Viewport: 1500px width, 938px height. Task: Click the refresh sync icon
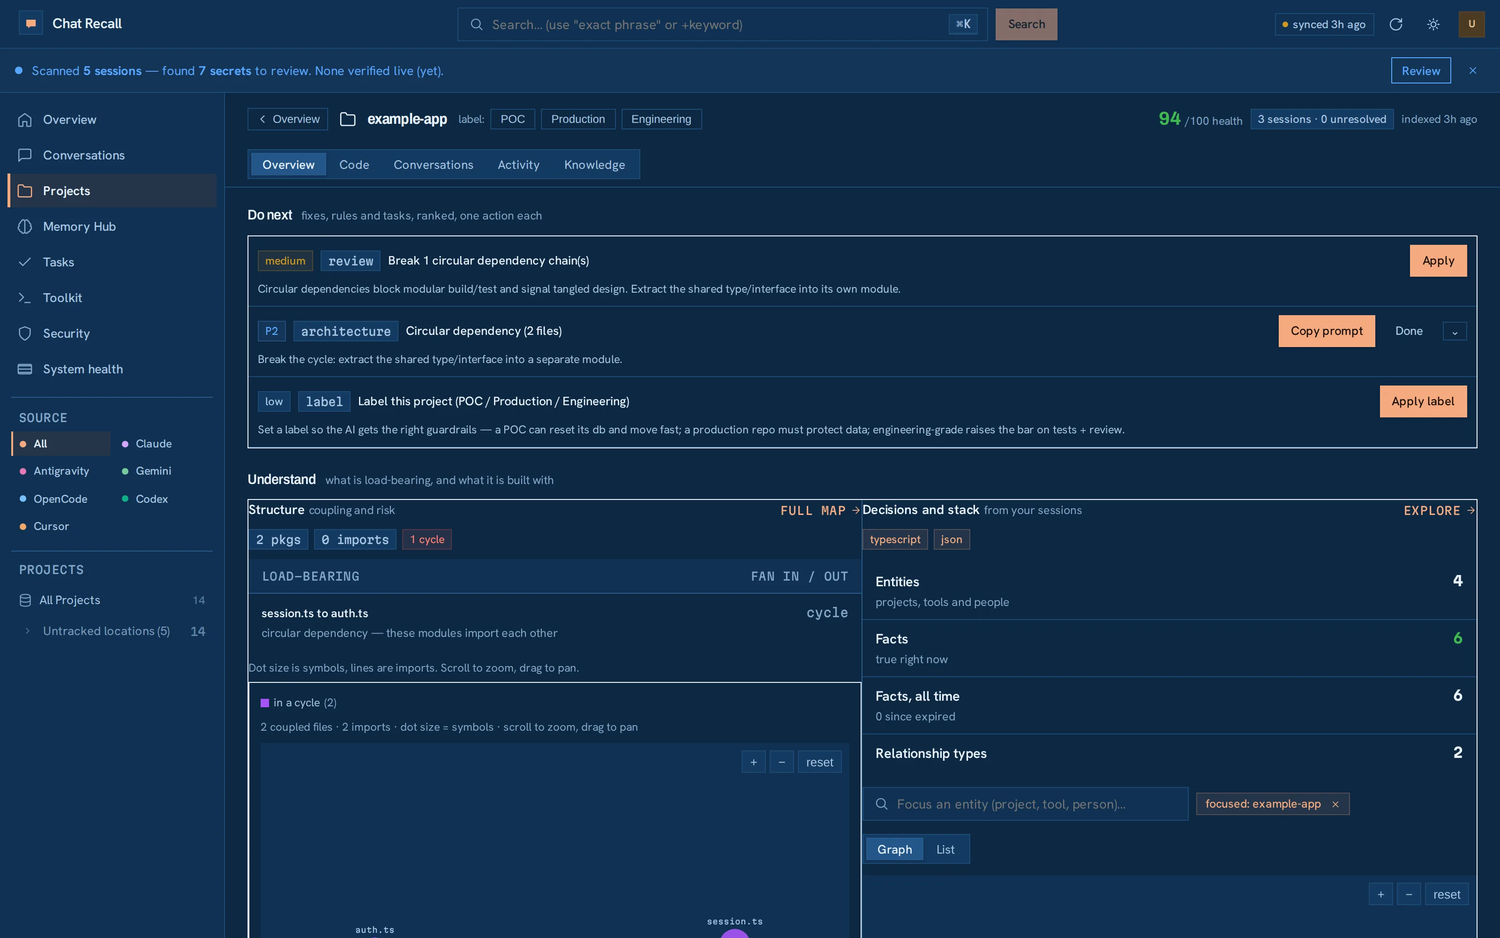[1396, 24]
